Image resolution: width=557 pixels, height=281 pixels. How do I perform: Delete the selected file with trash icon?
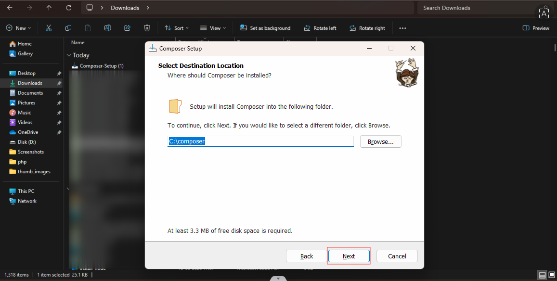[x=147, y=28]
